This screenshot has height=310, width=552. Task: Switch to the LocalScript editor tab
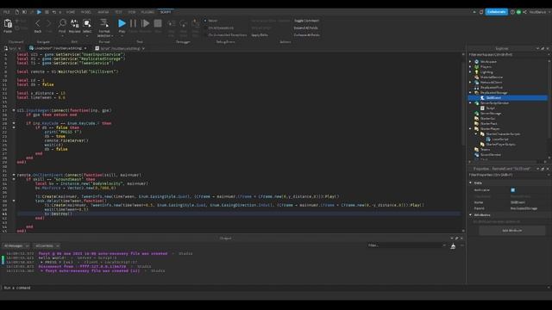[x=58, y=48]
